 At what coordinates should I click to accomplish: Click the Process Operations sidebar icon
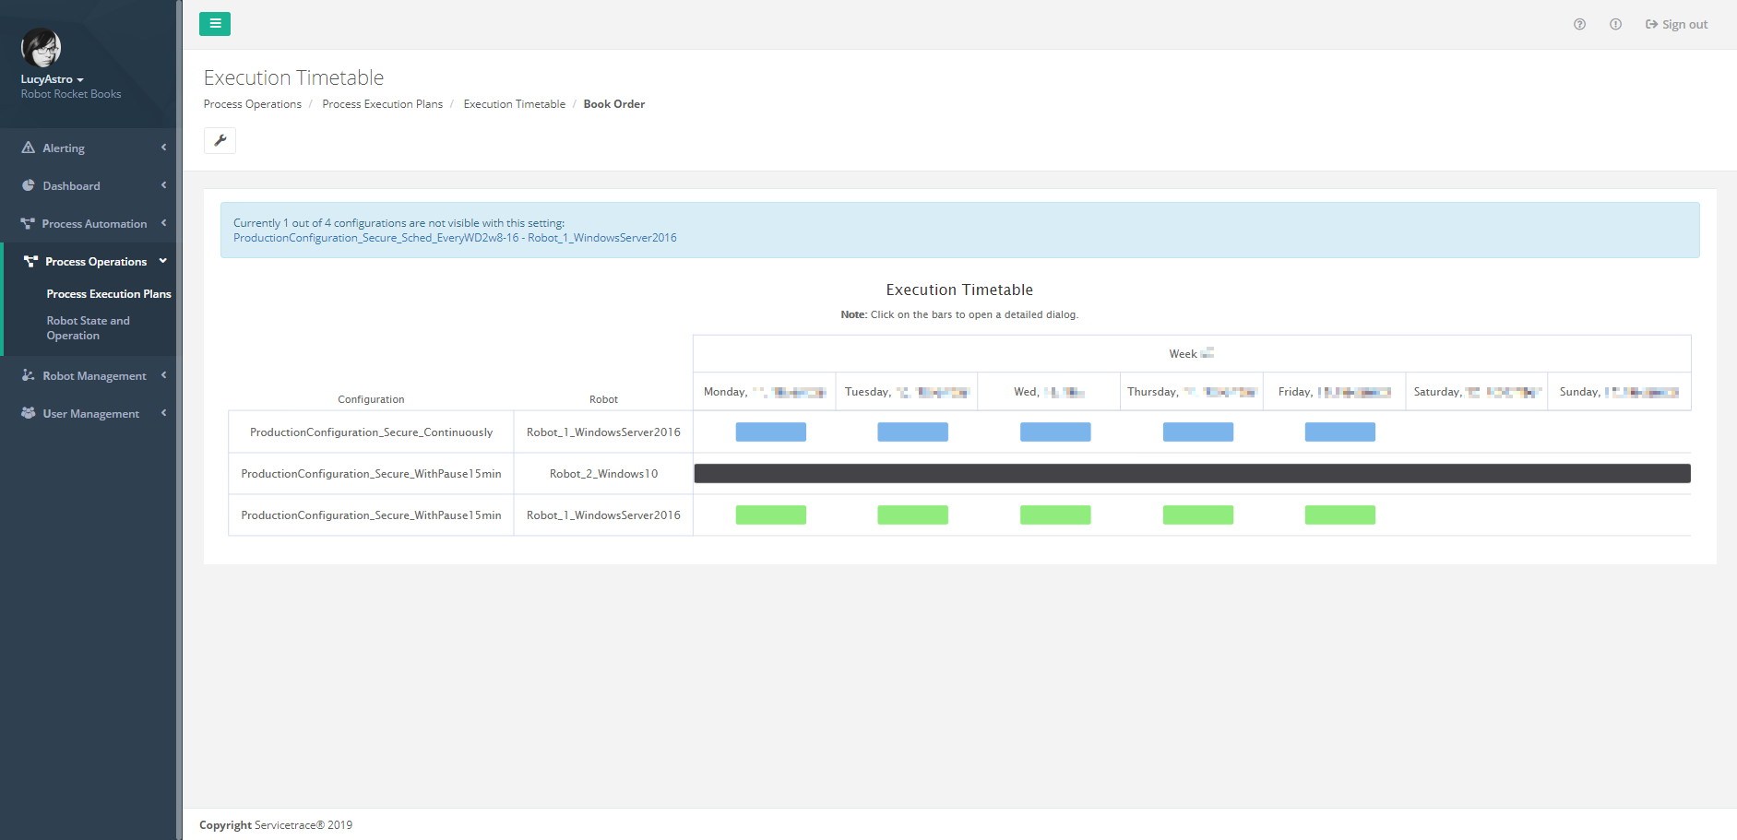click(x=28, y=261)
